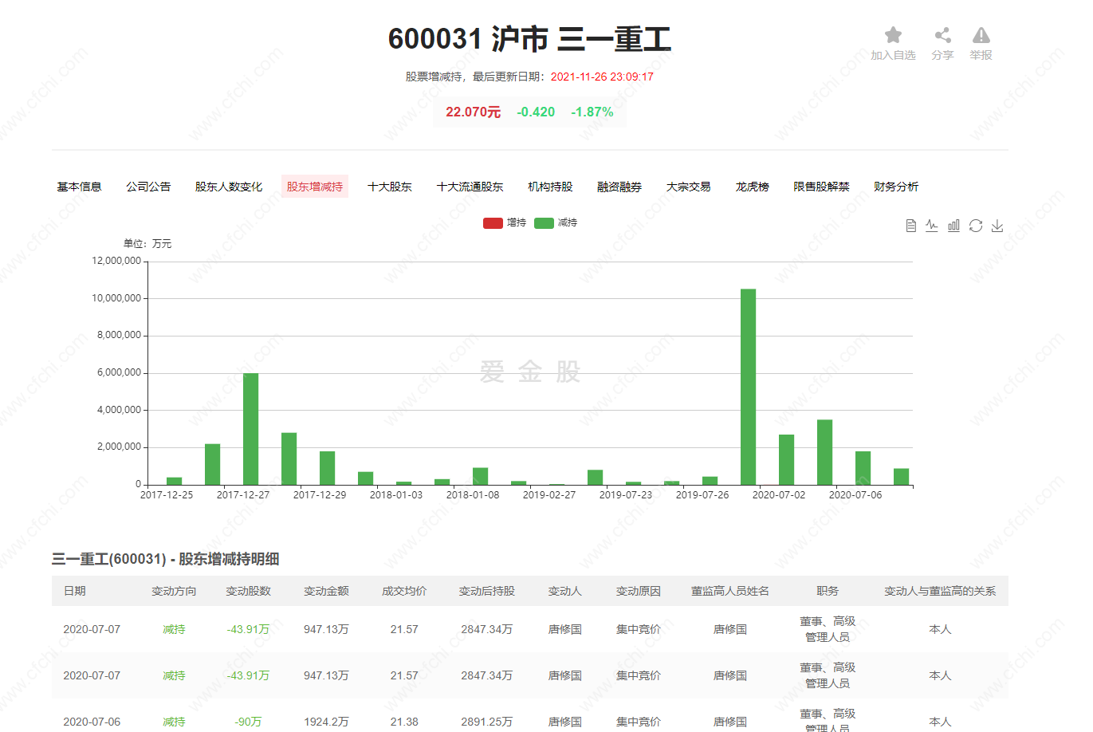Click the 分享 label

(x=942, y=55)
